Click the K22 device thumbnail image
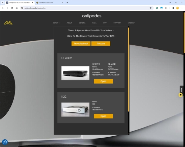 click(75, 109)
